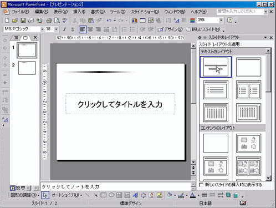Screen dimensions: 276x208
Task: Click the 新しいスライド button
Action: coord(203,29)
